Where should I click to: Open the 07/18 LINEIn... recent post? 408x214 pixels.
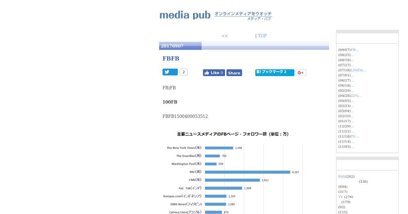pos(359,70)
